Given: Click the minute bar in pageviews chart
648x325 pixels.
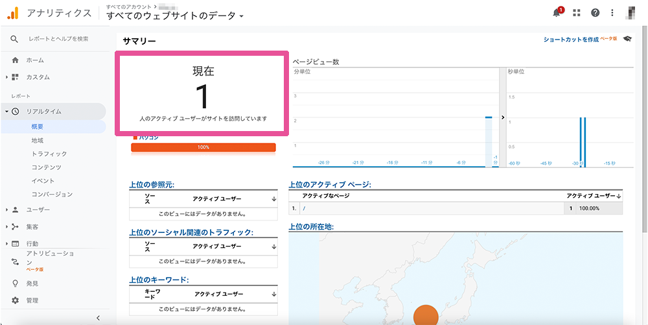Looking at the screenshot, I should pyautogui.click(x=489, y=142).
